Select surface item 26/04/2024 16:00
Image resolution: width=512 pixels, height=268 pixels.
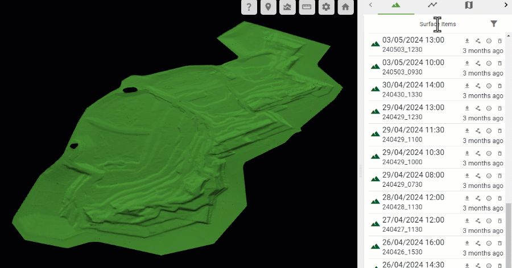(x=436, y=247)
